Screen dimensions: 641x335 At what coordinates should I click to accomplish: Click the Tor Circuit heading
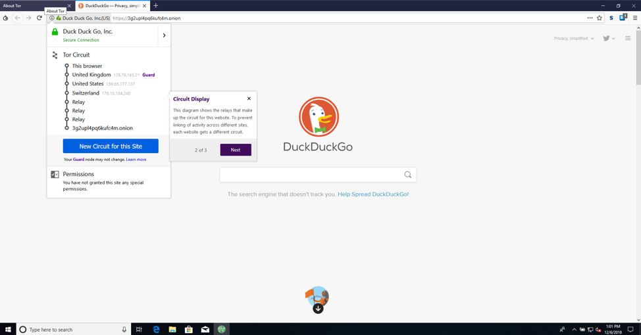point(76,55)
